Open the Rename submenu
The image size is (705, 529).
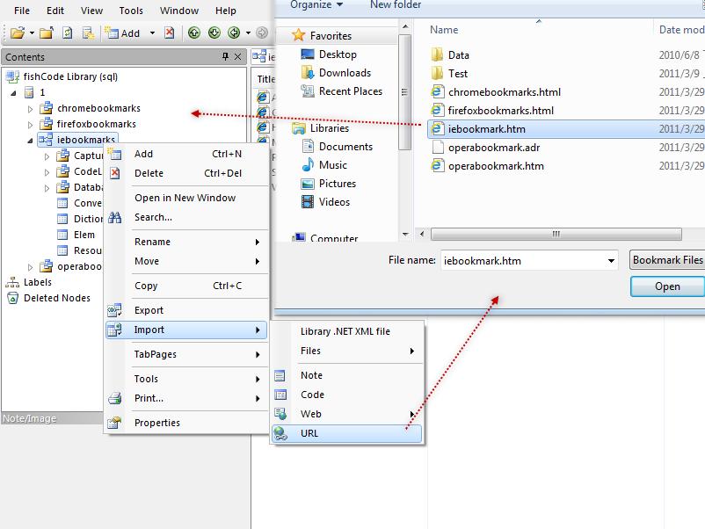coord(186,242)
